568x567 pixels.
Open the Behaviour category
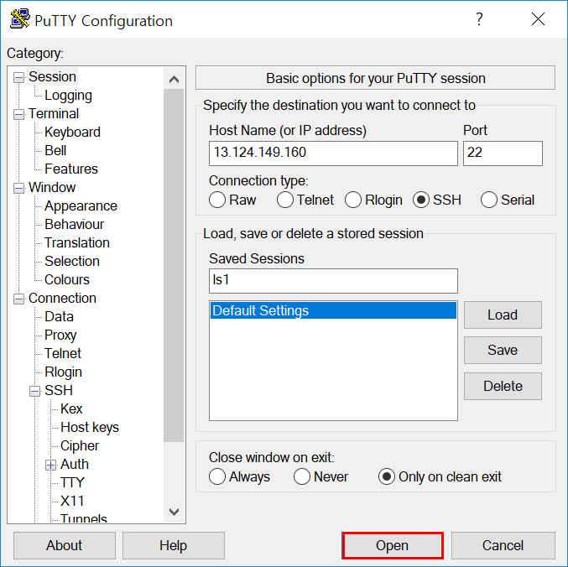pos(75,225)
